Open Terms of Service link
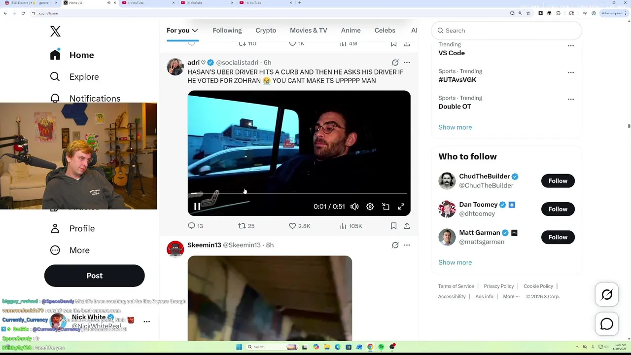This screenshot has width=631, height=355. point(456,286)
